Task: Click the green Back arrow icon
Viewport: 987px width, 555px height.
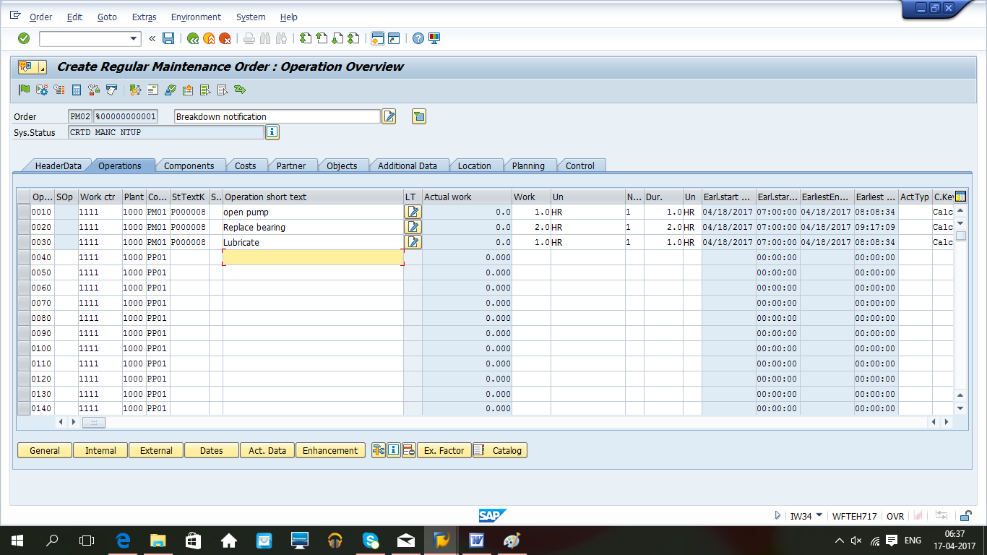Action: point(192,38)
